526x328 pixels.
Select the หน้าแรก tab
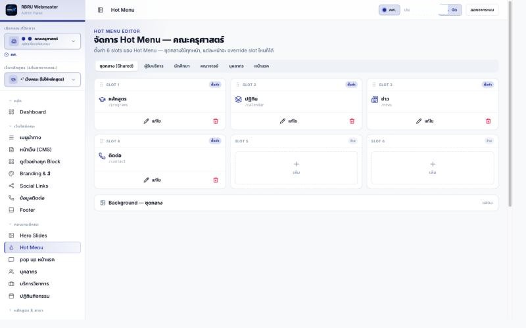(x=261, y=66)
